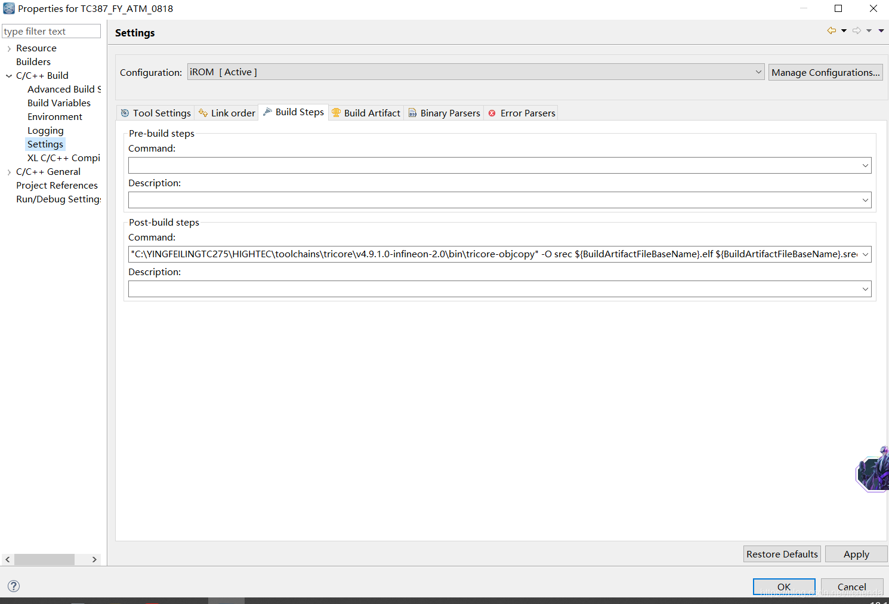The image size is (889, 604).
Task: Click the Binary Parsers 010 icon
Action: pos(412,113)
